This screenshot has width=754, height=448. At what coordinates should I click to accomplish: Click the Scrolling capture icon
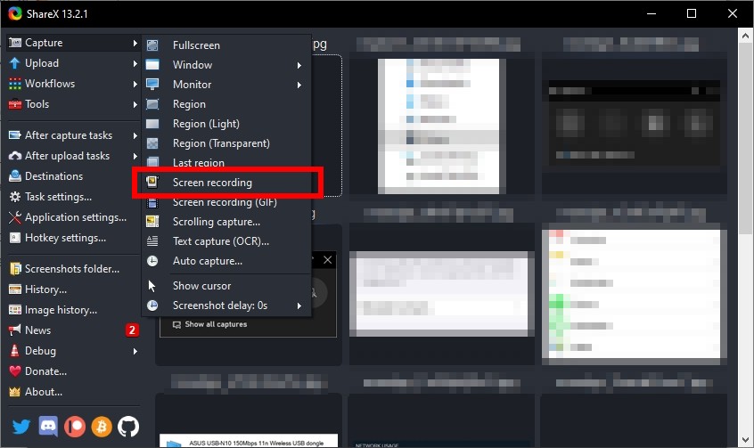pyautogui.click(x=152, y=222)
